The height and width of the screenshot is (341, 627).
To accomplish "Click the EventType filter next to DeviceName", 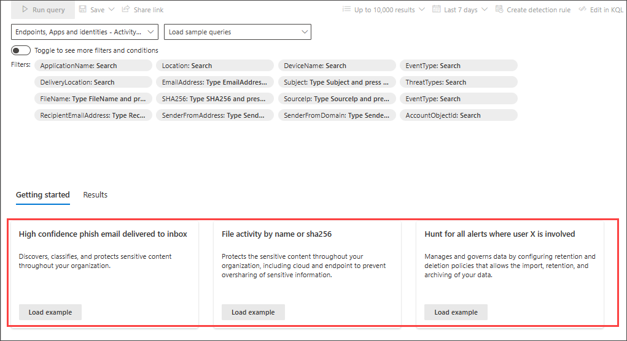I will (459, 66).
